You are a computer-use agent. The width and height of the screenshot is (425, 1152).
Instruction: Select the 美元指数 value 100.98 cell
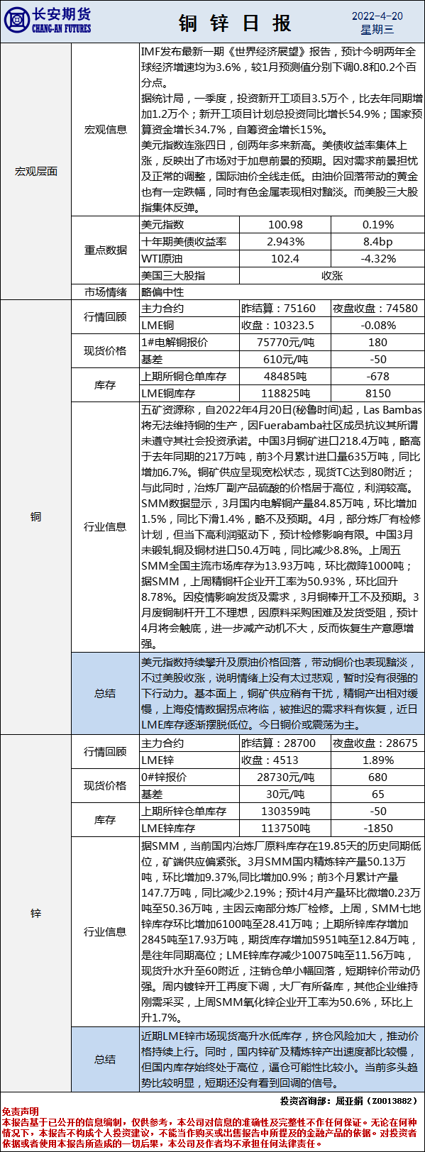pyautogui.click(x=285, y=224)
